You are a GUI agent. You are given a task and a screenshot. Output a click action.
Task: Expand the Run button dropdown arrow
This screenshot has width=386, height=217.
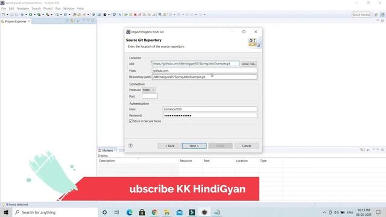point(34,14)
